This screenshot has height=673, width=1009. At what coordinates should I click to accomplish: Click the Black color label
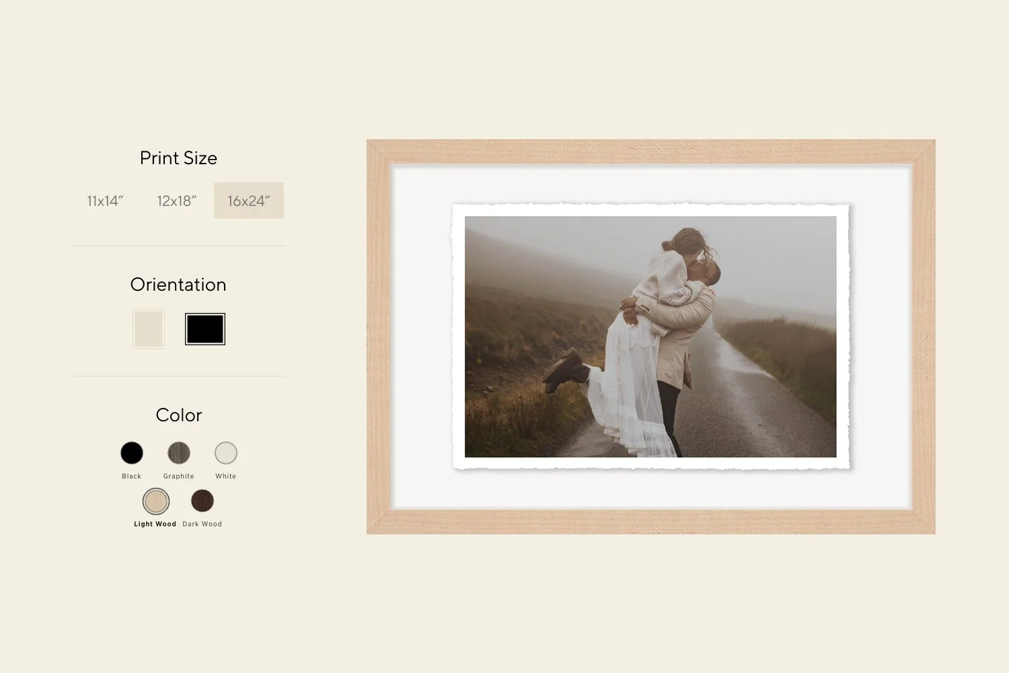132,476
